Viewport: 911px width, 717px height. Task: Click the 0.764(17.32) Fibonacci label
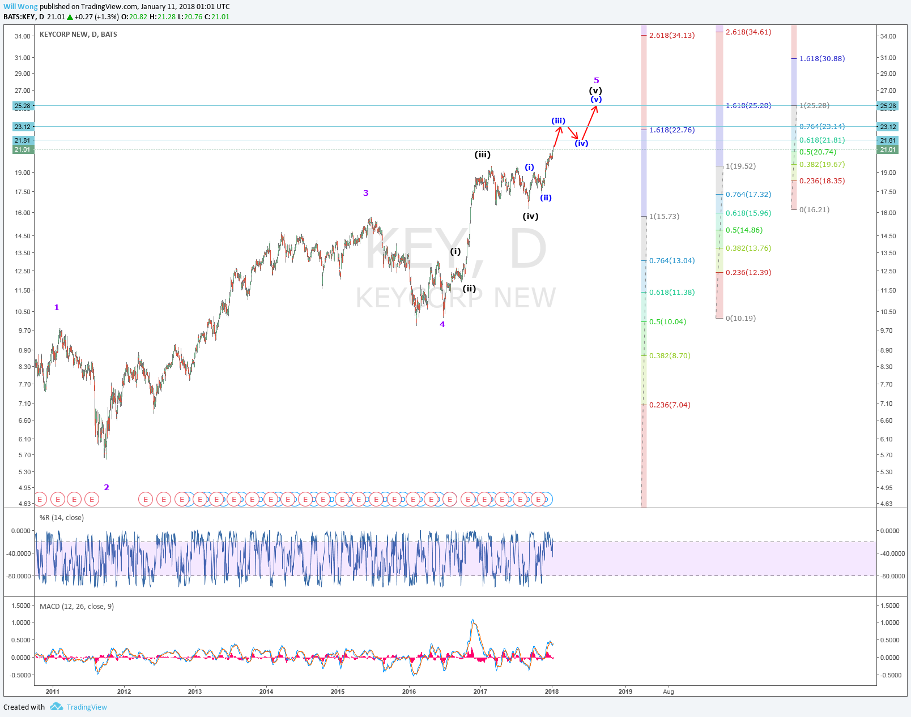748,195
